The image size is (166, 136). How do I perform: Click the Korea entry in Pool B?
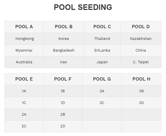click(64, 39)
